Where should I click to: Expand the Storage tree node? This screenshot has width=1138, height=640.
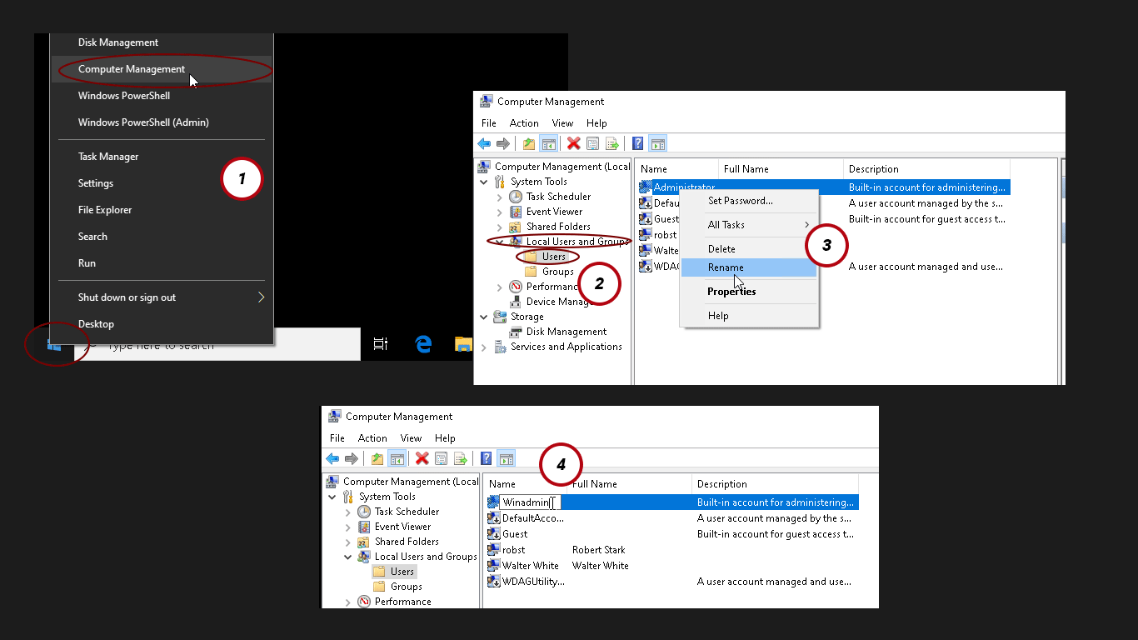point(484,316)
